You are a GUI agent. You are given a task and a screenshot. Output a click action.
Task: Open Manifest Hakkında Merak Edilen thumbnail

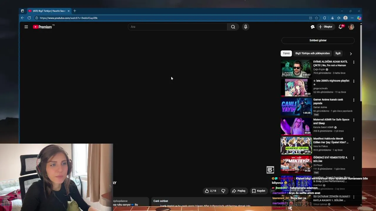tap(296, 145)
